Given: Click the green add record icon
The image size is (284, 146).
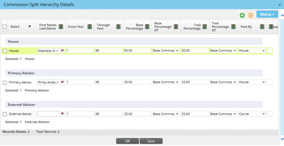Looking at the screenshot, I should 242,15.
